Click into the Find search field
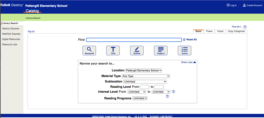This screenshot has width=264, height=118. [134, 40]
